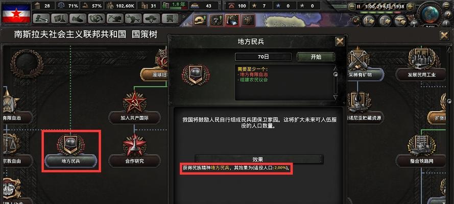Click the requirements list down arrow
Image resolution: width=454 pixels, height=204 pixels.
coord(336,98)
